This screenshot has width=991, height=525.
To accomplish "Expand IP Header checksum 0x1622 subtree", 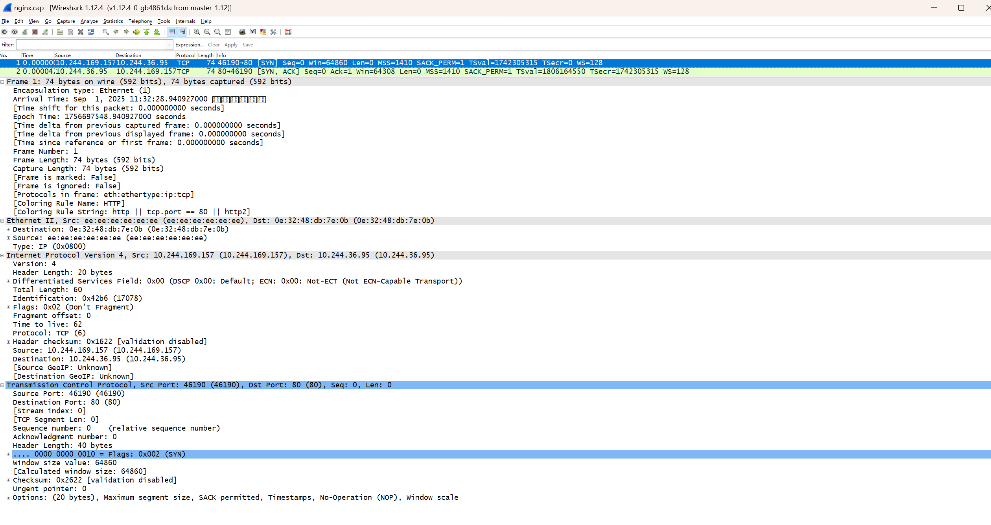I will click(8, 342).
